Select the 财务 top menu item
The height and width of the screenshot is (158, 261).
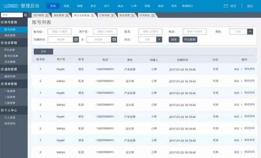pos(174,6)
